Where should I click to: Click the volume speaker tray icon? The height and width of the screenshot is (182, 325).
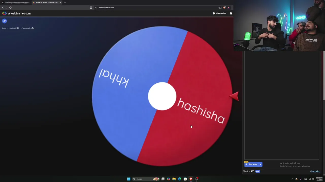(x=313, y=179)
